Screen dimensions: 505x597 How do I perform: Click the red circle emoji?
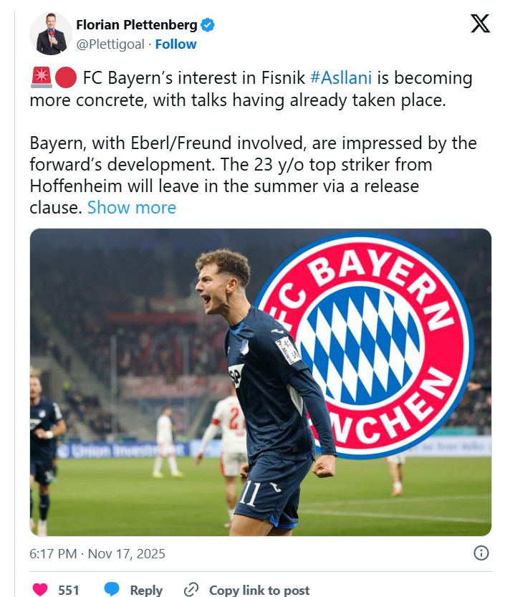[x=65, y=77]
